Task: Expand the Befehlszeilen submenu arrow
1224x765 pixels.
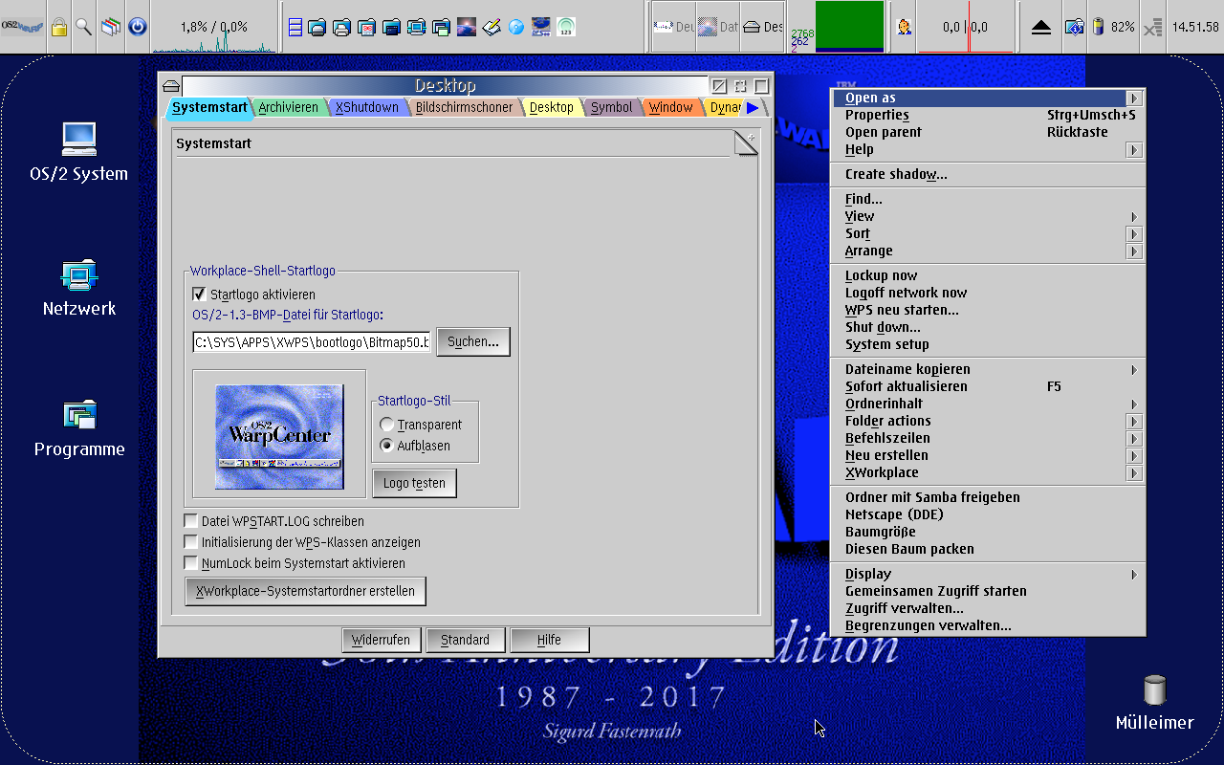Action: point(1134,439)
